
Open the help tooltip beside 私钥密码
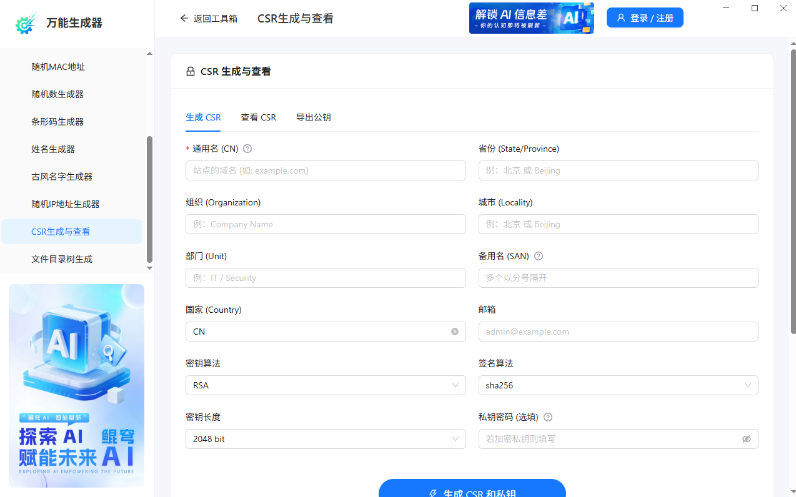click(x=548, y=417)
